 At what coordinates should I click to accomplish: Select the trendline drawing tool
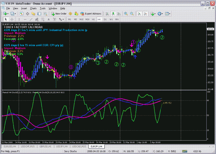pyautogui.click(x=31, y=20)
